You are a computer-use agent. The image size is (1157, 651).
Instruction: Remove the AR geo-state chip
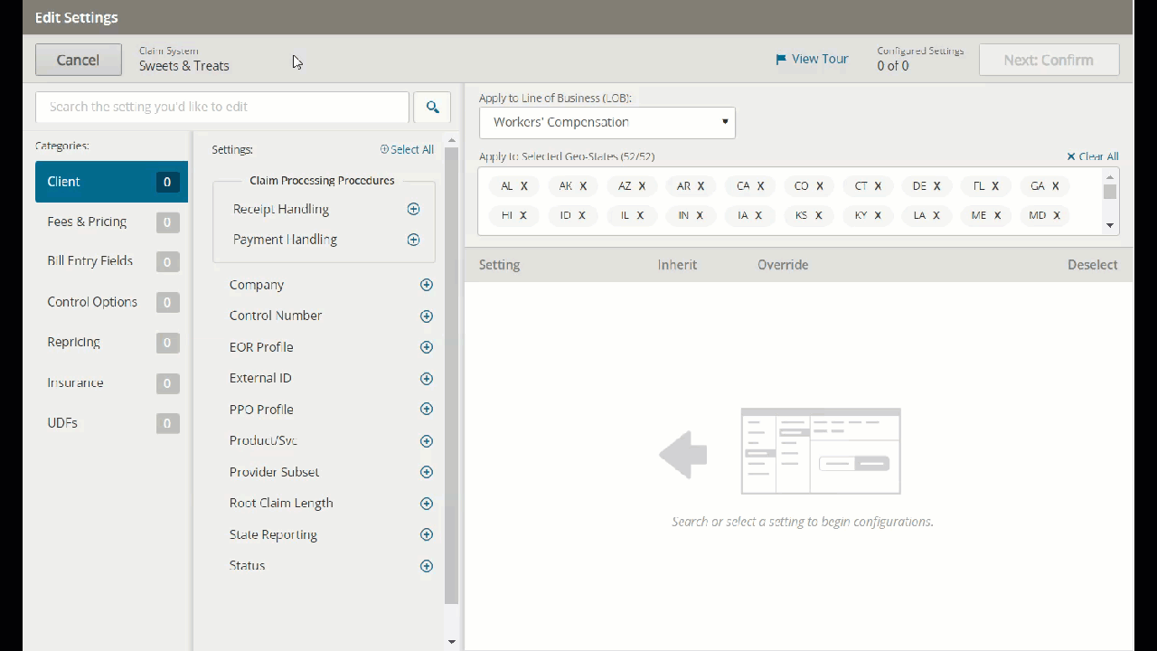coord(701,186)
